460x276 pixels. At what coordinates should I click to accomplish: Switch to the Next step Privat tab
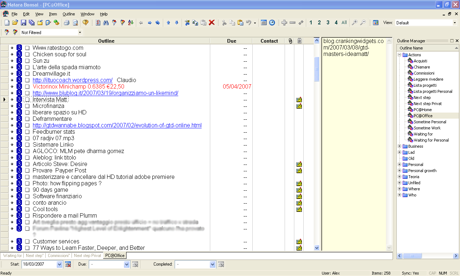tap(87, 256)
